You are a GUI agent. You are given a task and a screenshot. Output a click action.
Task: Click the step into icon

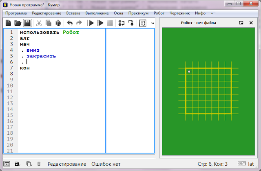131,23
